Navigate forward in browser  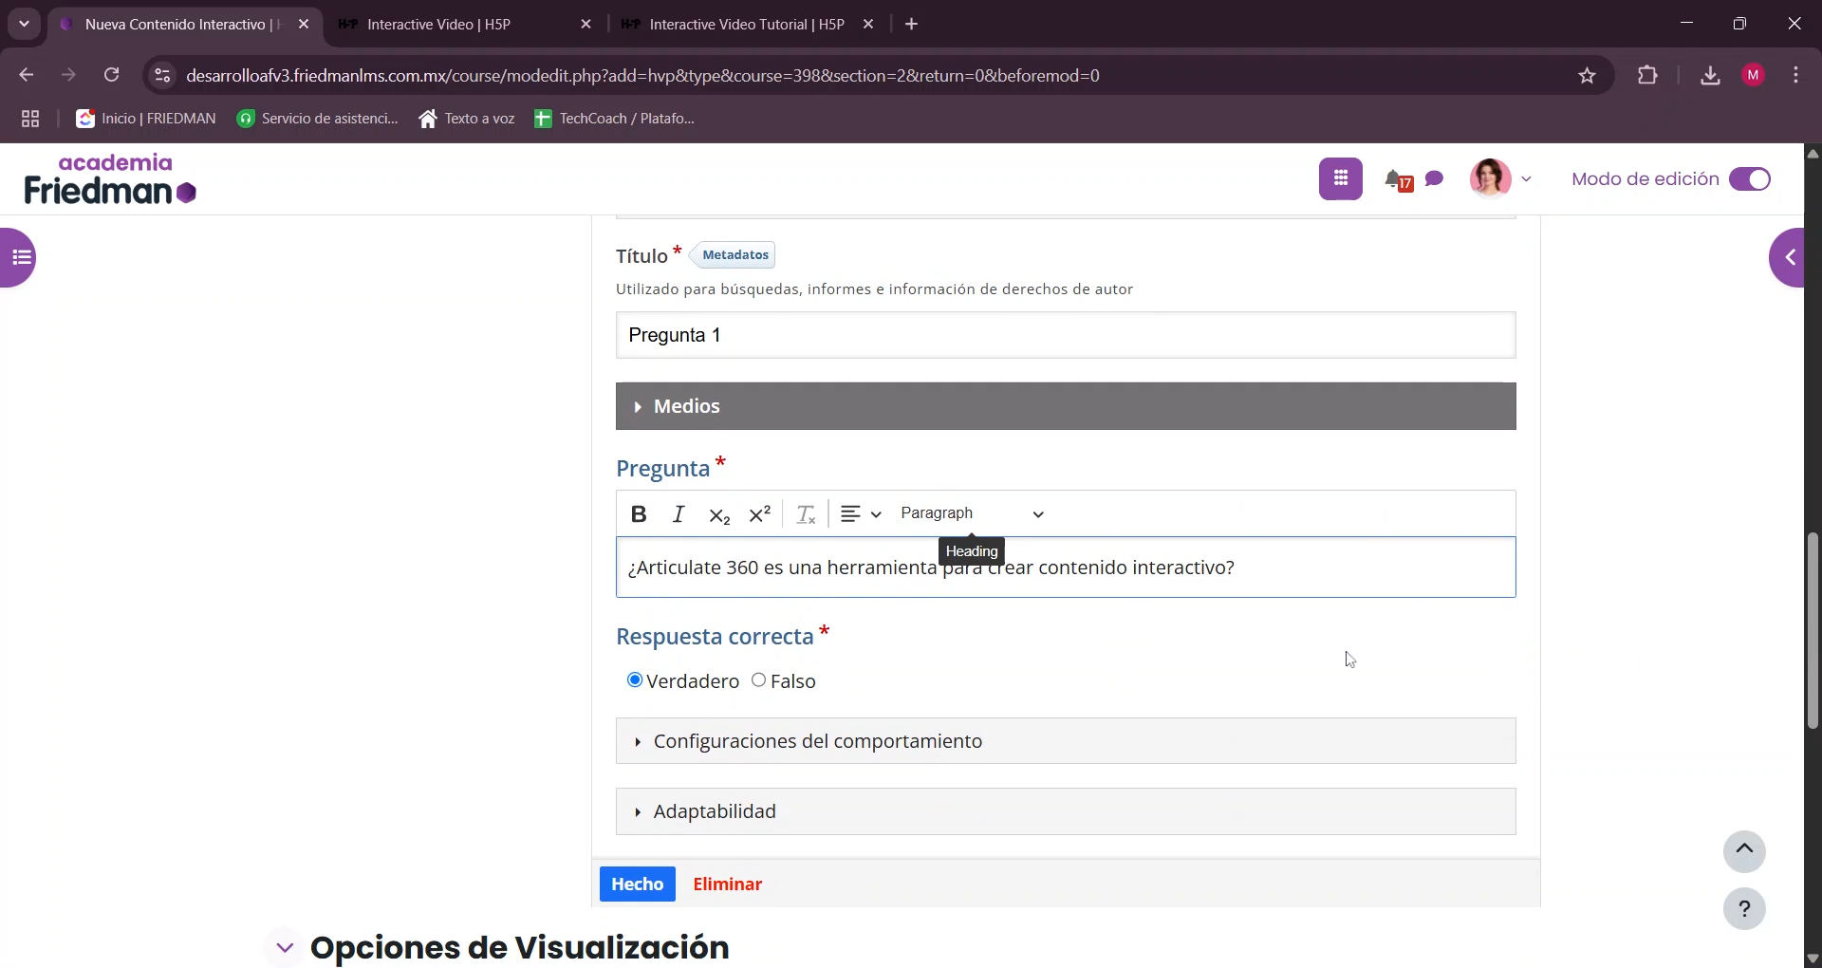pos(68,75)
